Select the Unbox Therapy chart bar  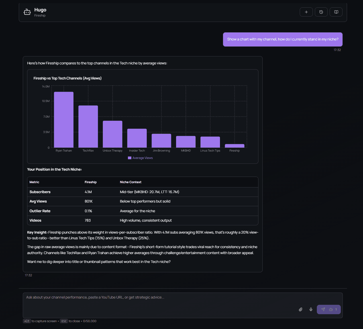coord(113,134)
